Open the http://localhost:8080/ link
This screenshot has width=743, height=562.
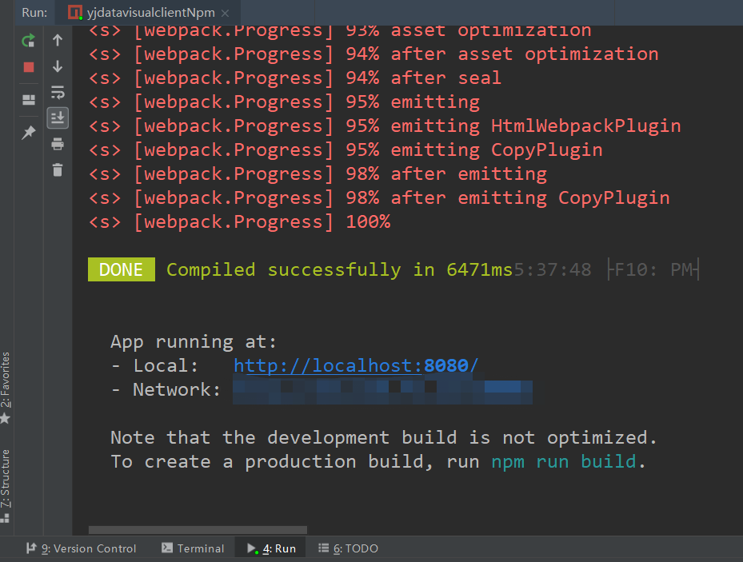(x=355, y=365)
